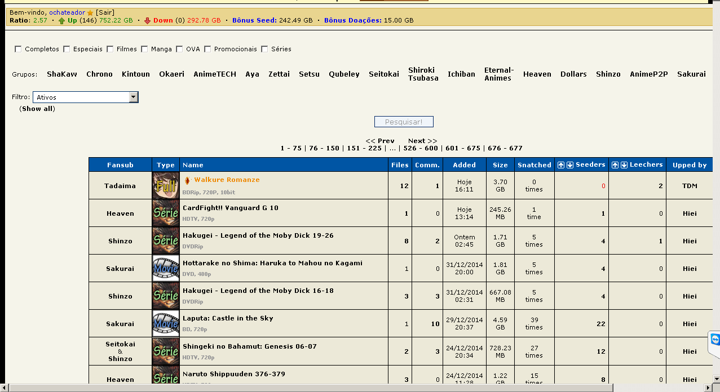Viewport: 720px width, 392px height.
Task: Open the TeamViewer side panel icon
Action: pos(715,340)
